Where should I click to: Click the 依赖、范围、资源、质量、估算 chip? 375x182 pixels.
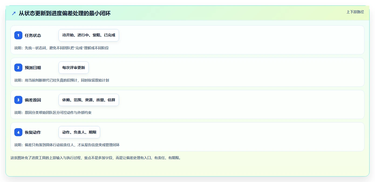tap(89, 100)
